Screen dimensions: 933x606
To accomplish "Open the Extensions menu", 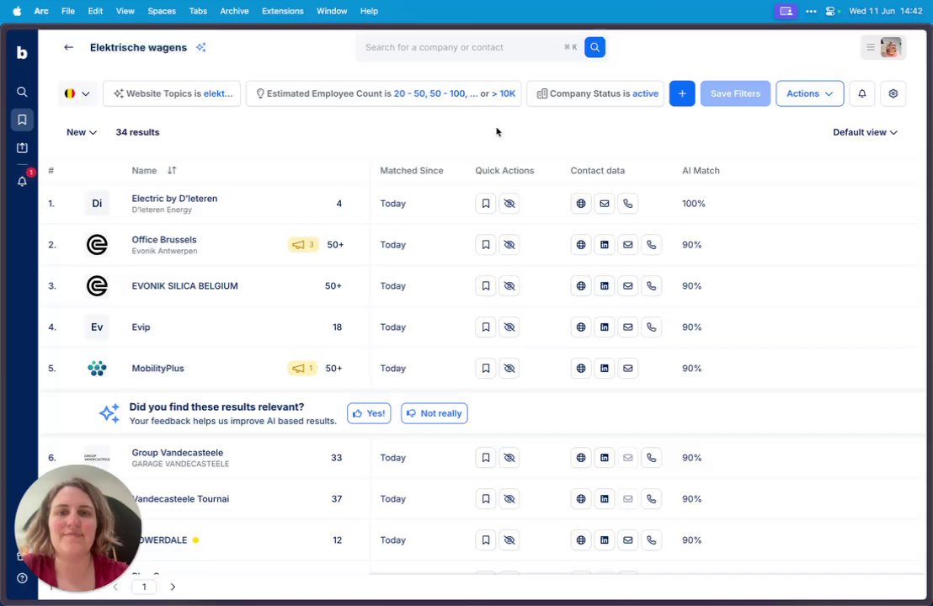I will [283, 11].
